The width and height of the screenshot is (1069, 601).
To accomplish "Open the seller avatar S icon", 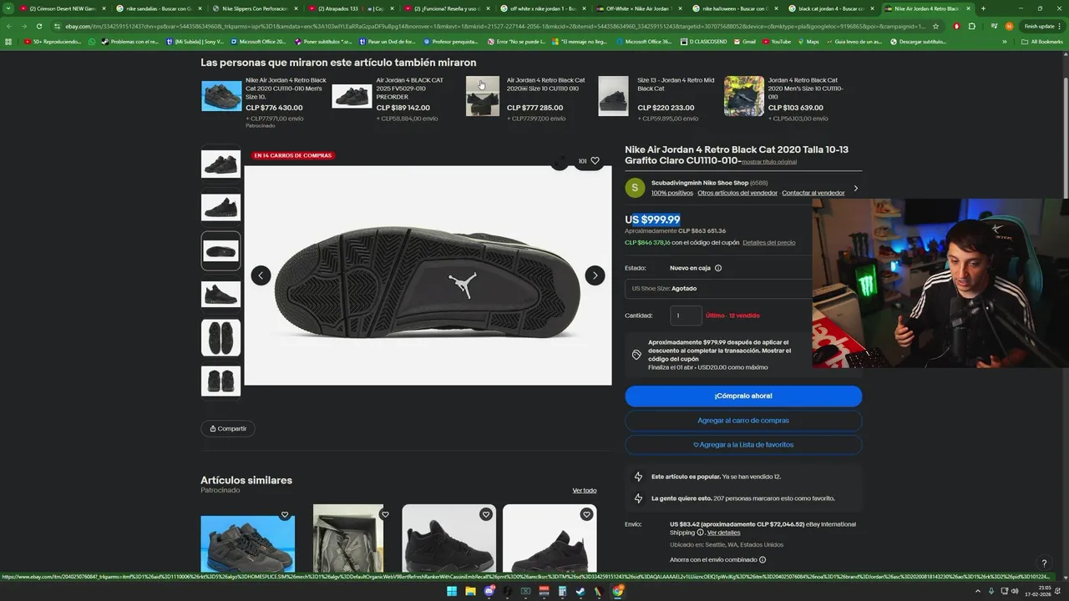I will click(635, 188).
